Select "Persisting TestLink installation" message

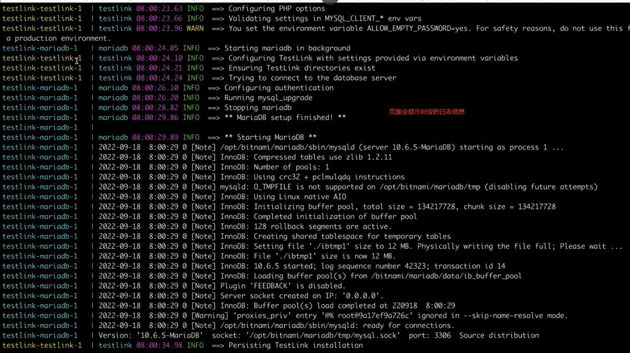pyautogui.click(x=296, y=345)
